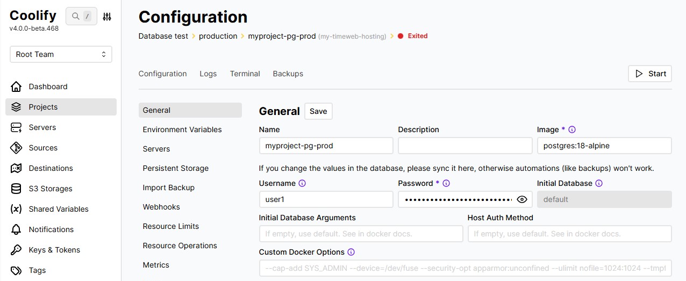Screen dimensions: 686x281
Task: Open the search box with magnifier icon
Action: (81, 17)
